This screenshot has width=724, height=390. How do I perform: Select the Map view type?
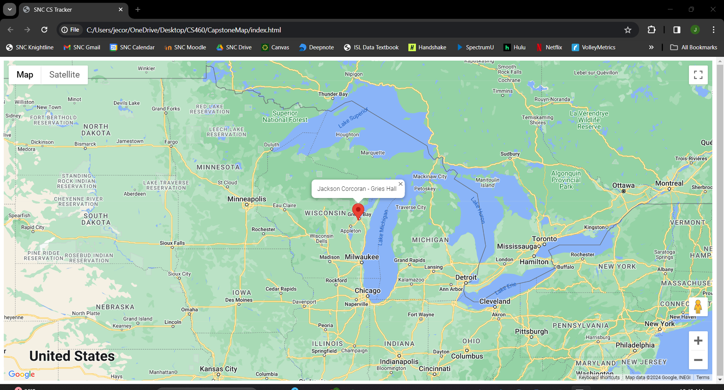point(25,75)
